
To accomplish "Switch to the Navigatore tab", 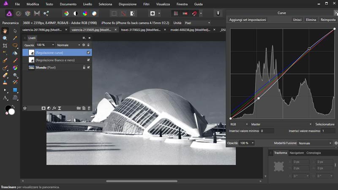I will 297,153.
